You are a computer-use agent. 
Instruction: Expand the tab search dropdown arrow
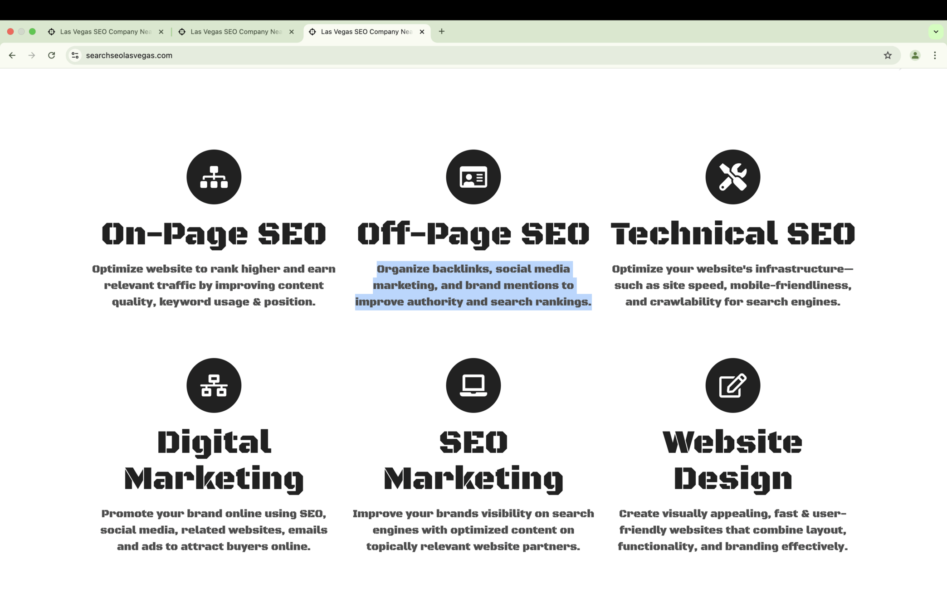tap(936, 32)
